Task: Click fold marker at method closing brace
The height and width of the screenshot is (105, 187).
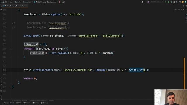Action: (11, 83)
